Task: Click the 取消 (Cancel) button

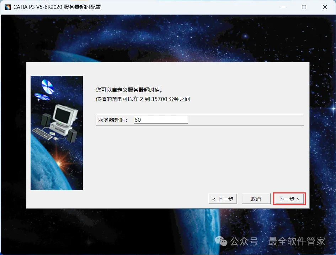Action: [x=256, y=199]
